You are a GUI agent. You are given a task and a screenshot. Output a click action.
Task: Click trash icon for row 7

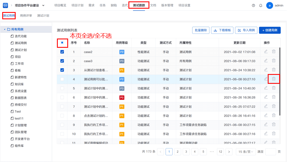(x=274, y=106)
